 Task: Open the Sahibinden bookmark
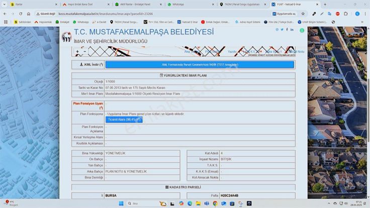pyautogui.click(x=23, y=22)
